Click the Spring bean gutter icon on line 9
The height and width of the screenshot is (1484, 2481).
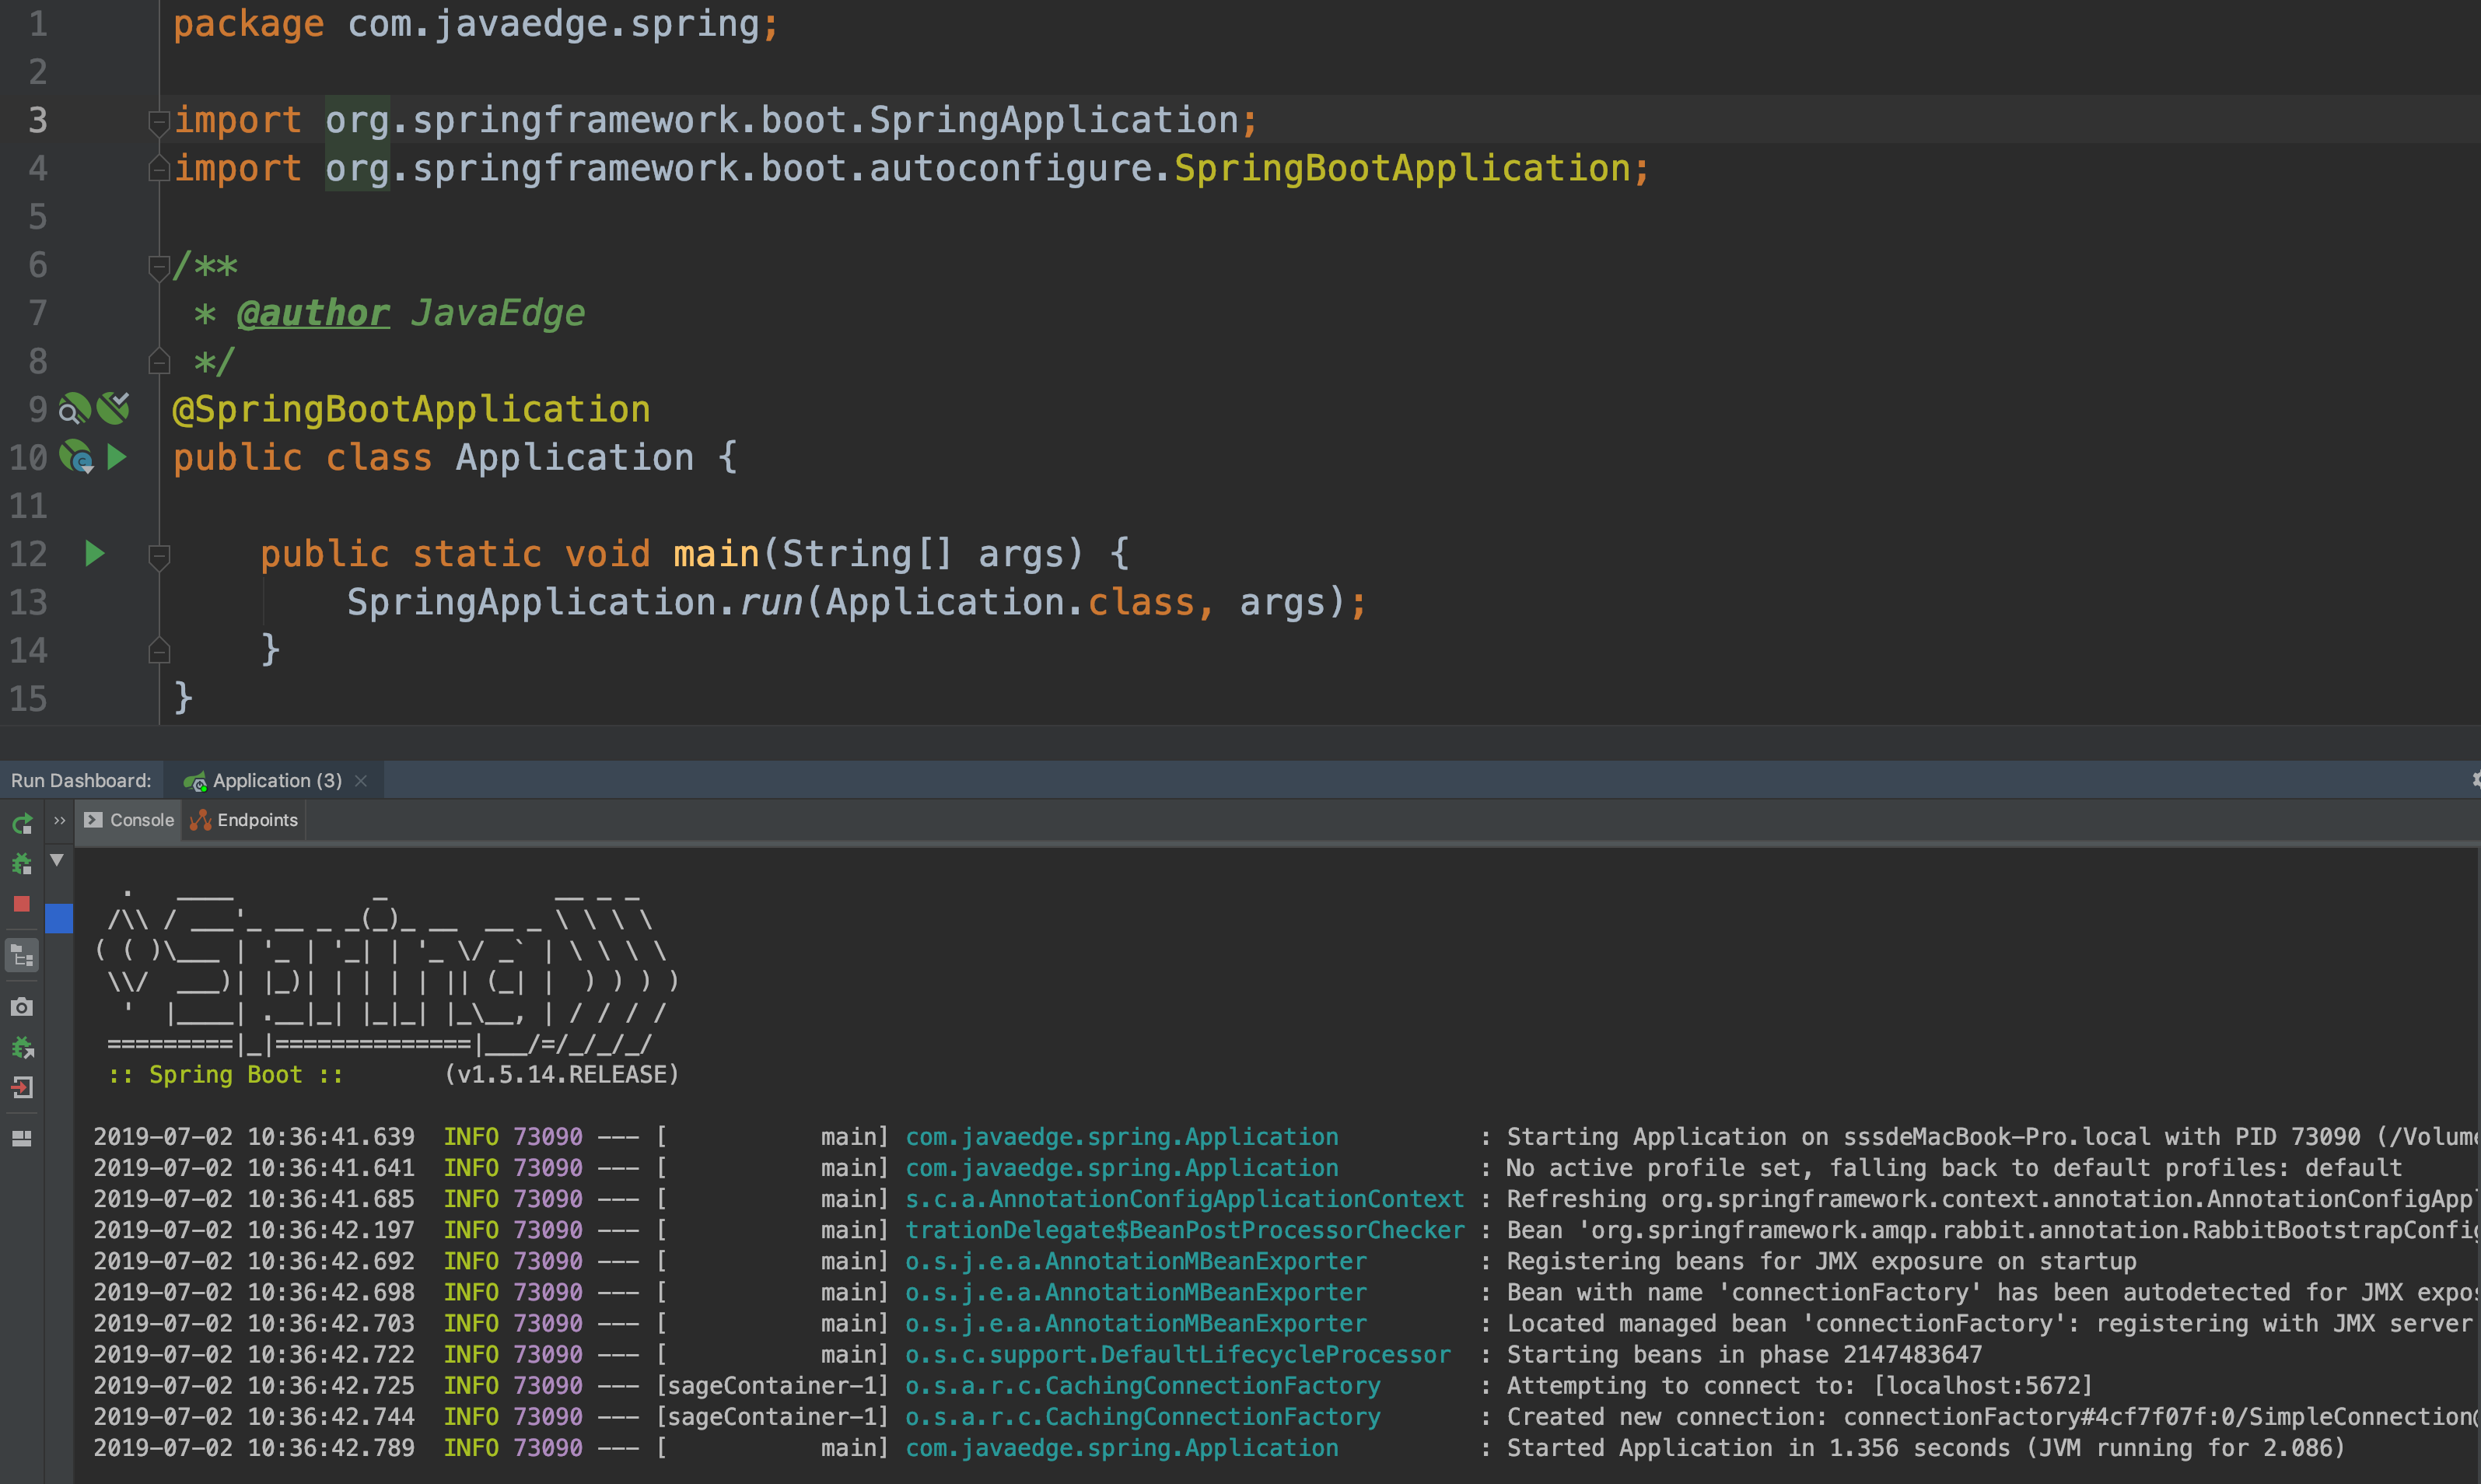(x=74, y=409)
